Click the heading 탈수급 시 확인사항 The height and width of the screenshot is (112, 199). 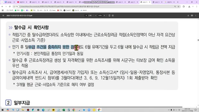pyautogui.click(x=31, y=27)
